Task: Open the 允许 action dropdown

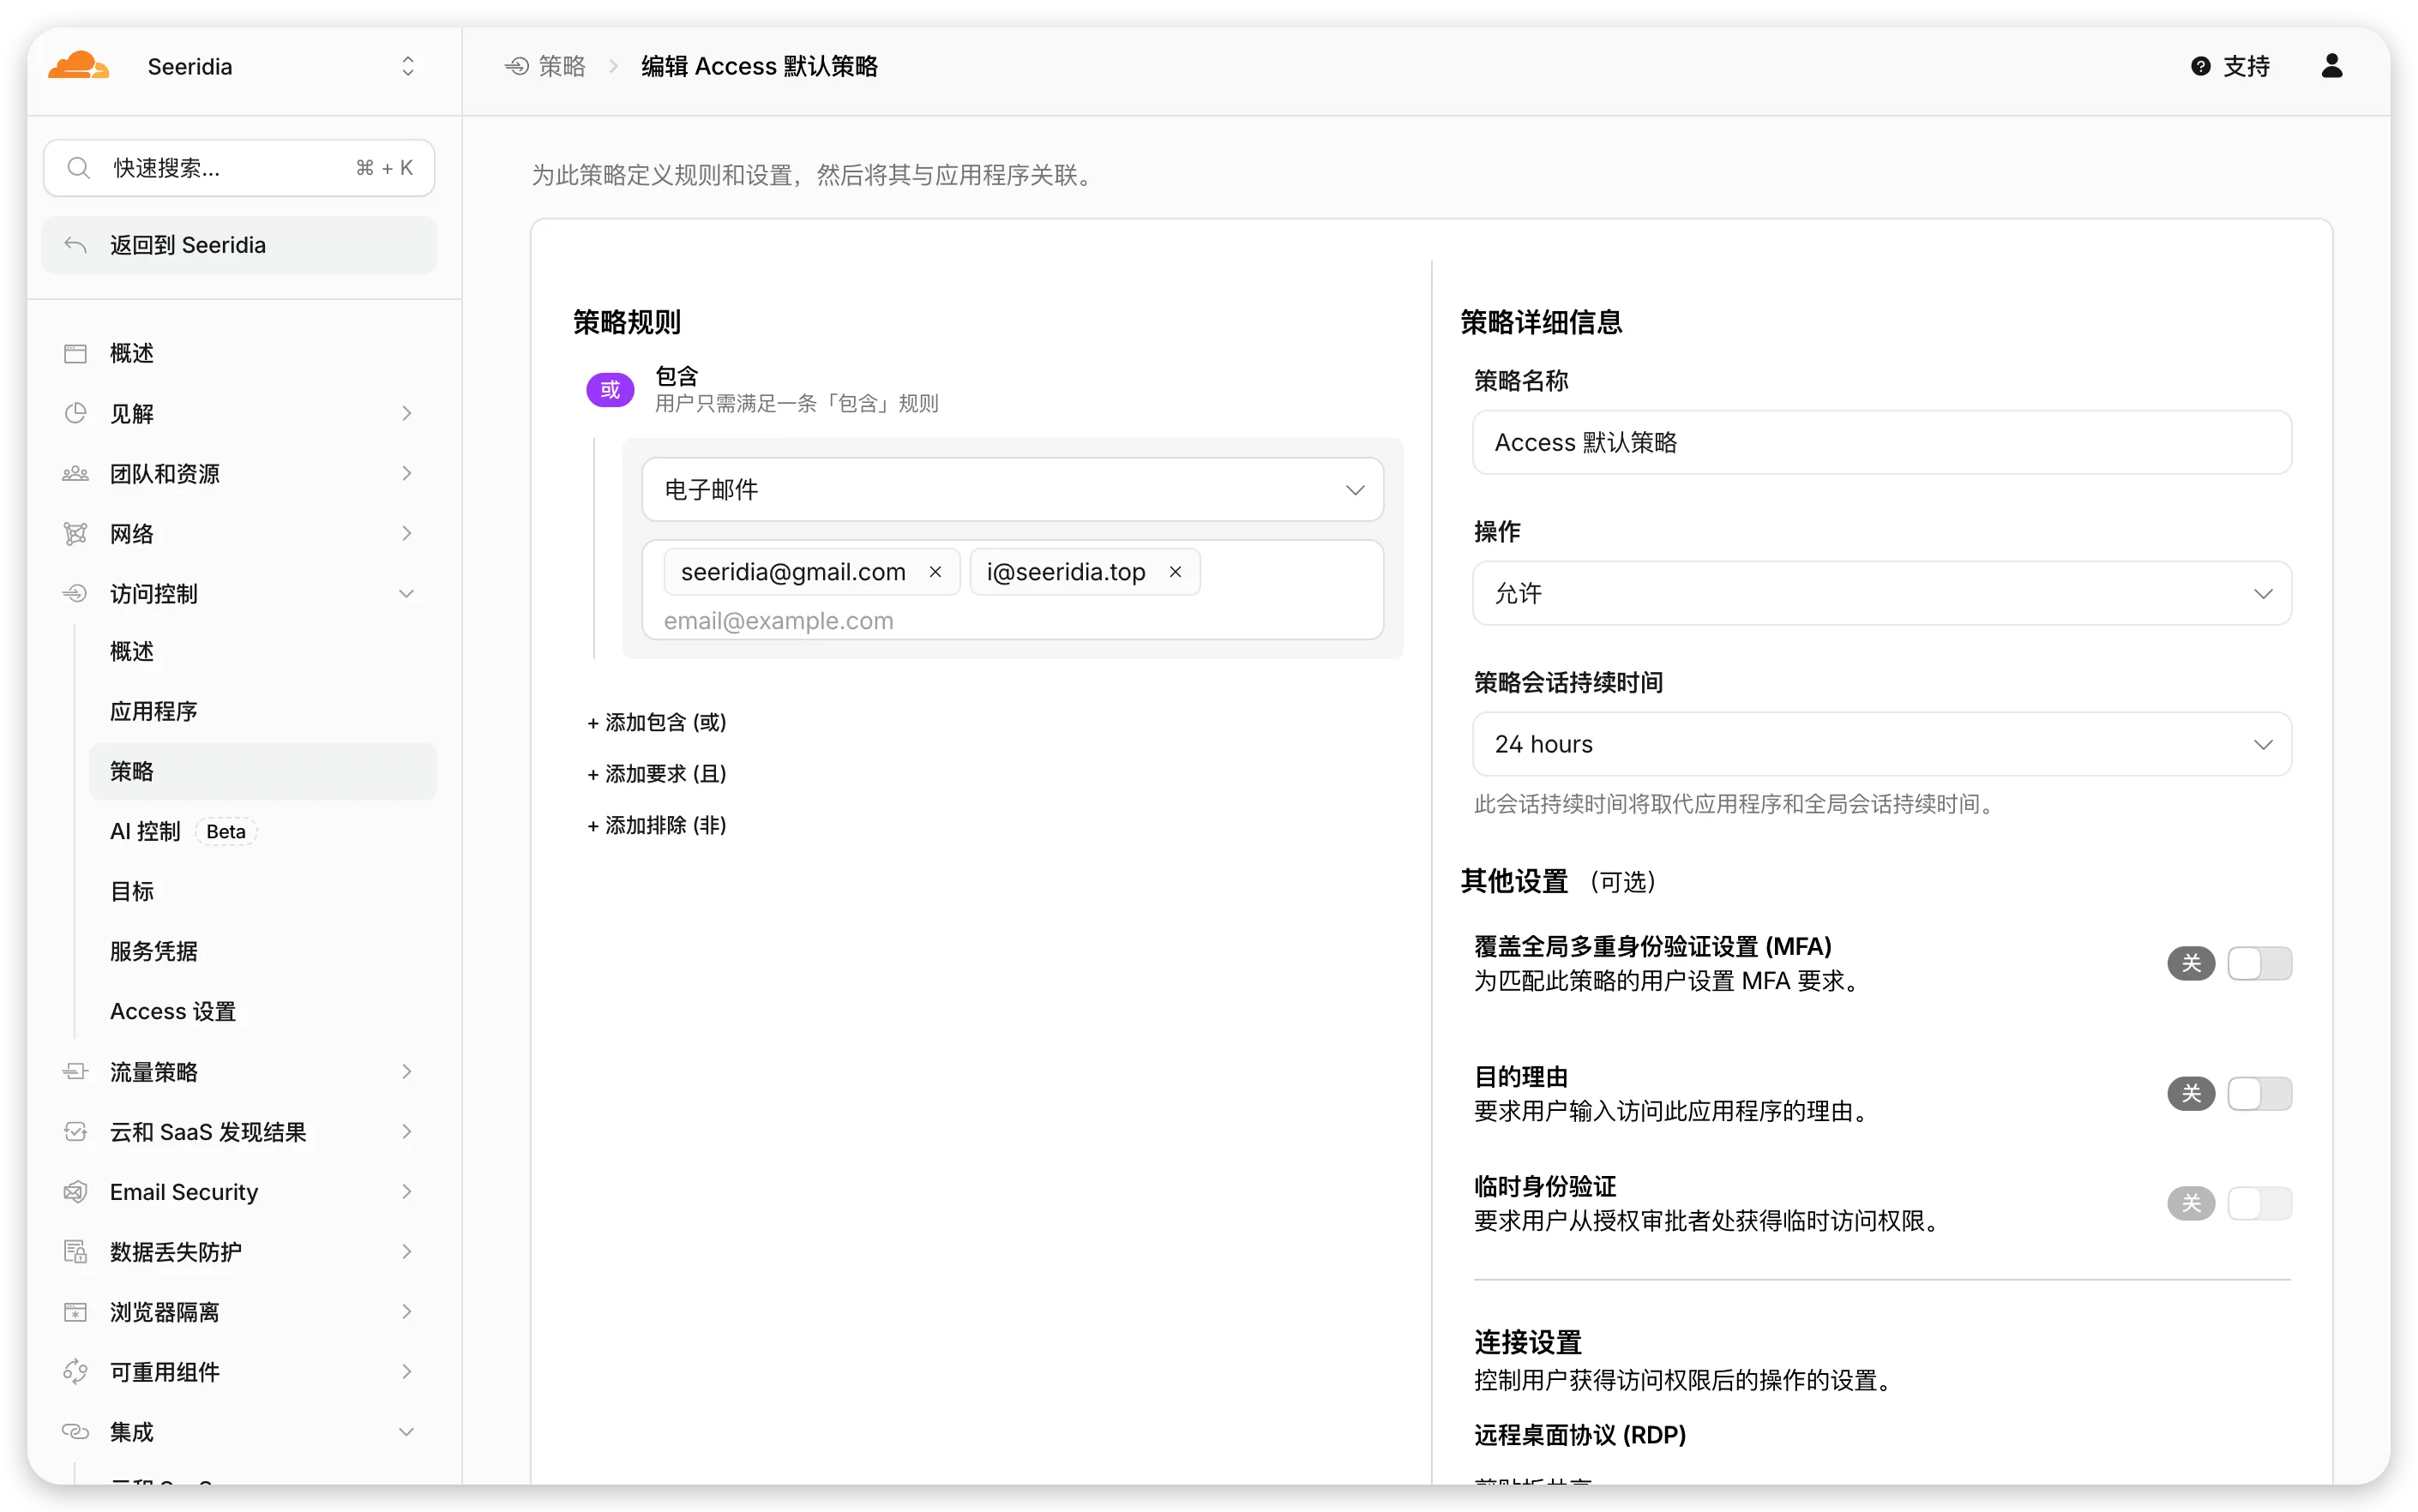Action: click(x=1880, y=593)
